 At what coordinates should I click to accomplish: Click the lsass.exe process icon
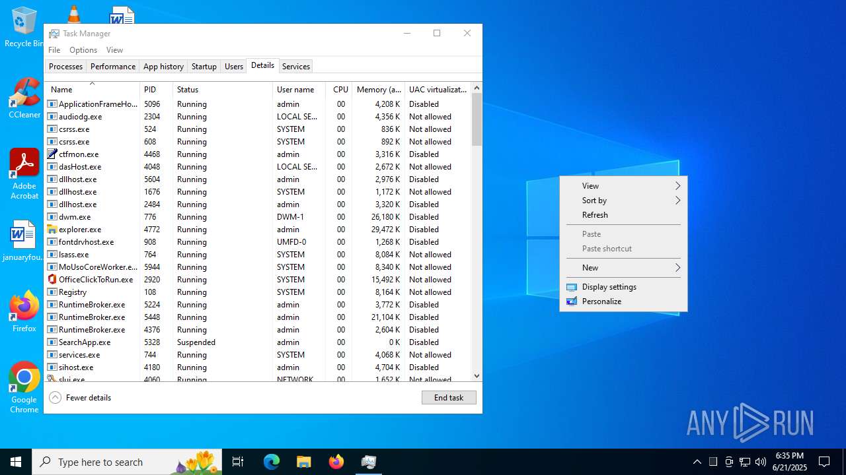click(x=52, y=255)
